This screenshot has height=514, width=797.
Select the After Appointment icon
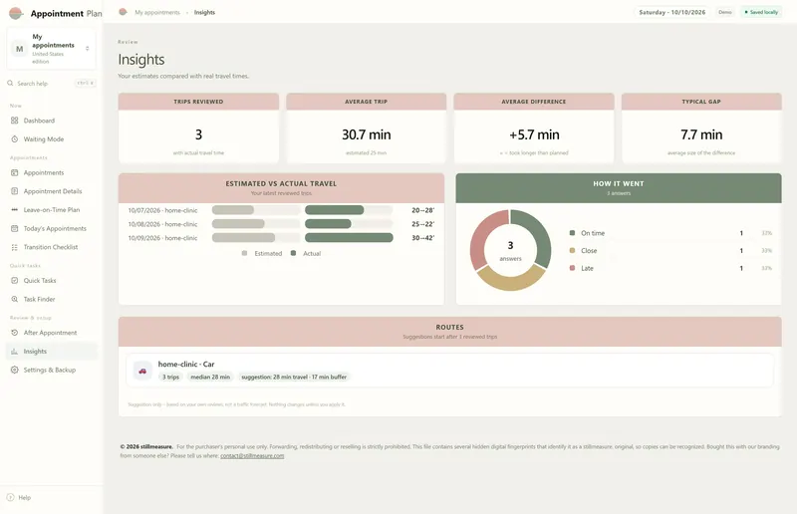point(14,333)
